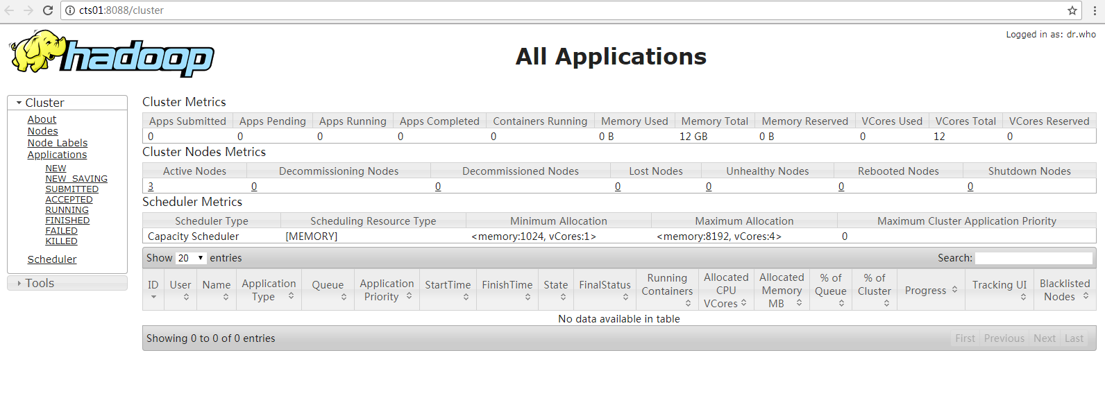Go to First page of table

[965, 338]
